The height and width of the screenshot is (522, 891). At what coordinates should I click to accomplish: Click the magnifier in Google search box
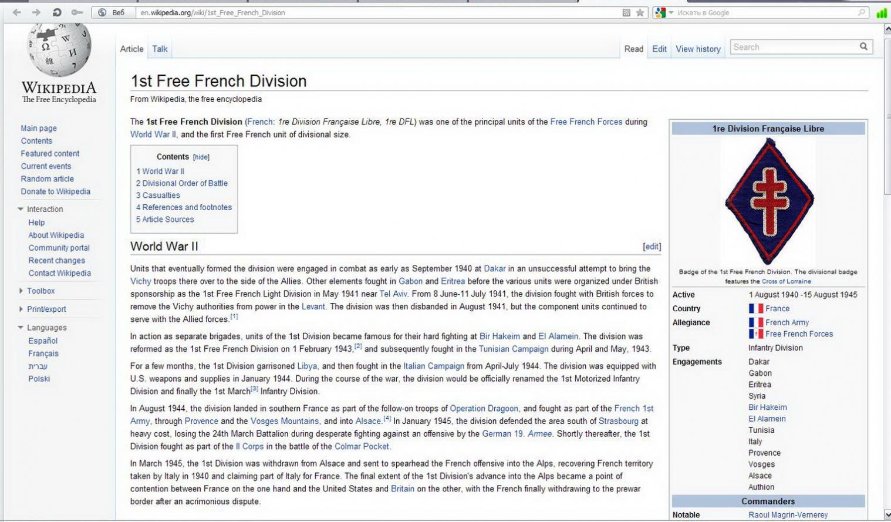[862, 12]
